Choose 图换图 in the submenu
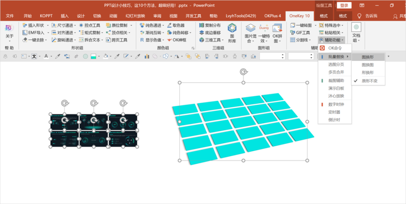Screen dimensions: 406x204 368,65
